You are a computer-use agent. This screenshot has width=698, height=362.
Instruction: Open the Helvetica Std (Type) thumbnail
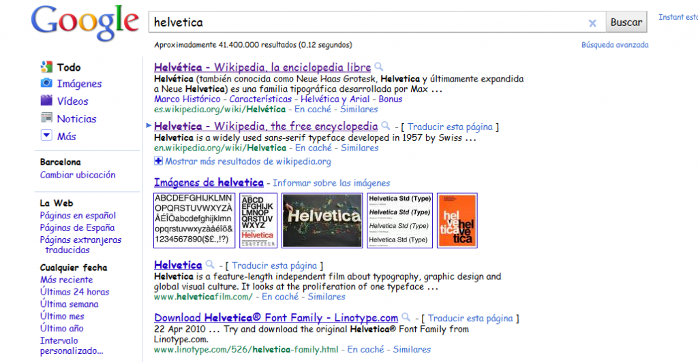pos(399,220)
